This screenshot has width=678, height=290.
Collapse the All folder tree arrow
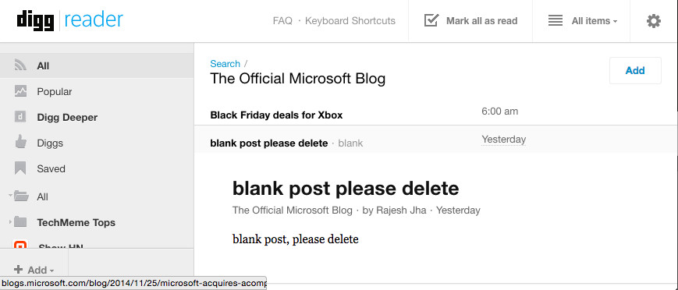(10, 196)
